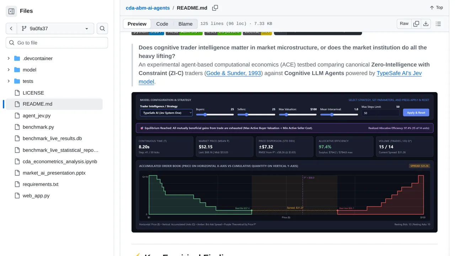Download the raw file icon
The image size is (455, 256).
[426, 24]
